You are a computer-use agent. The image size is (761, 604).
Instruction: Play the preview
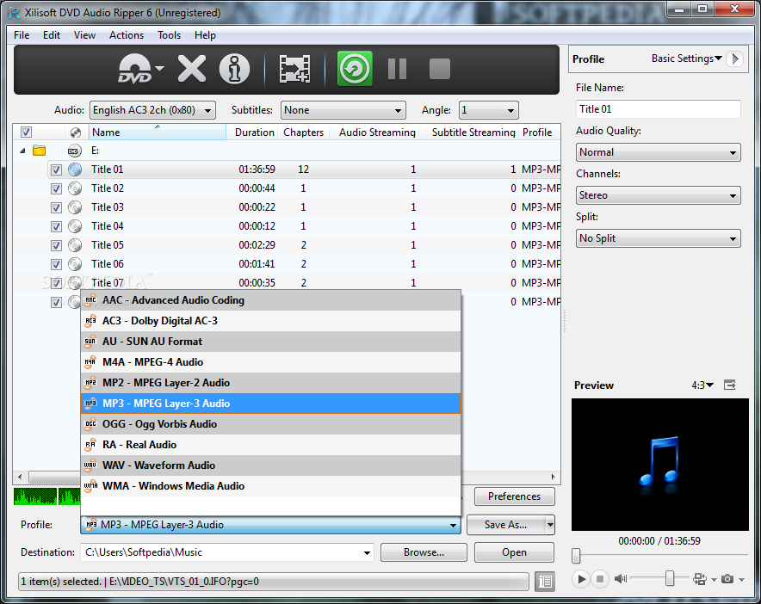pos(581,579)
